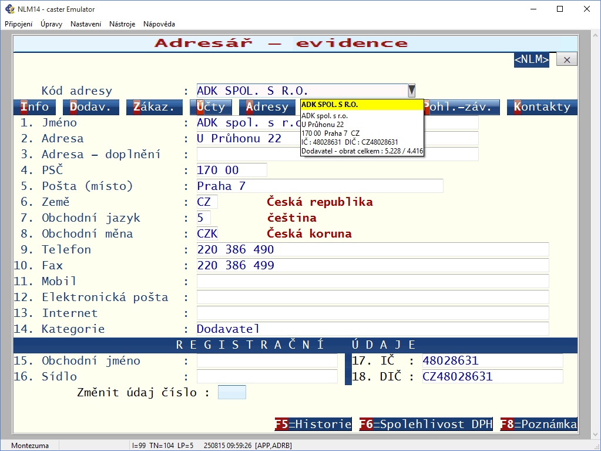The image size is (601, 451).
Task: Switch to the Účty tab
Action: (211, 107)
